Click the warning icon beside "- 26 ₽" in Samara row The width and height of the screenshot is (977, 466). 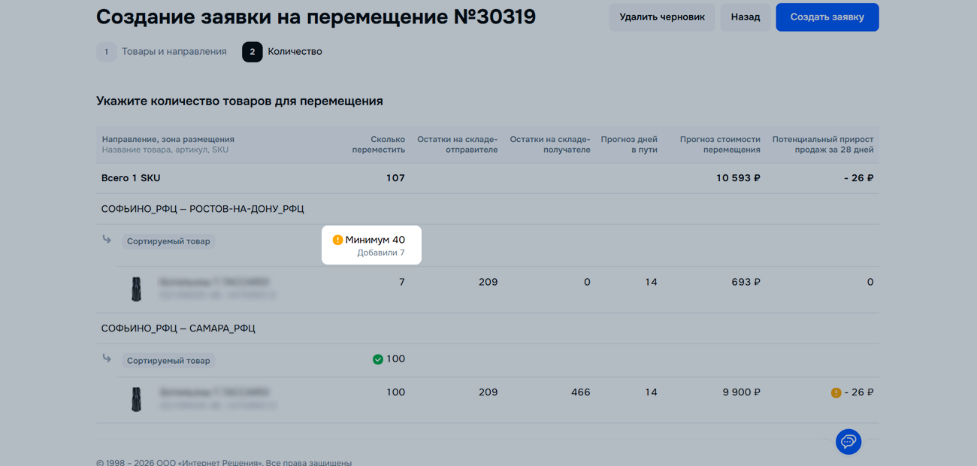coord(836,392)
